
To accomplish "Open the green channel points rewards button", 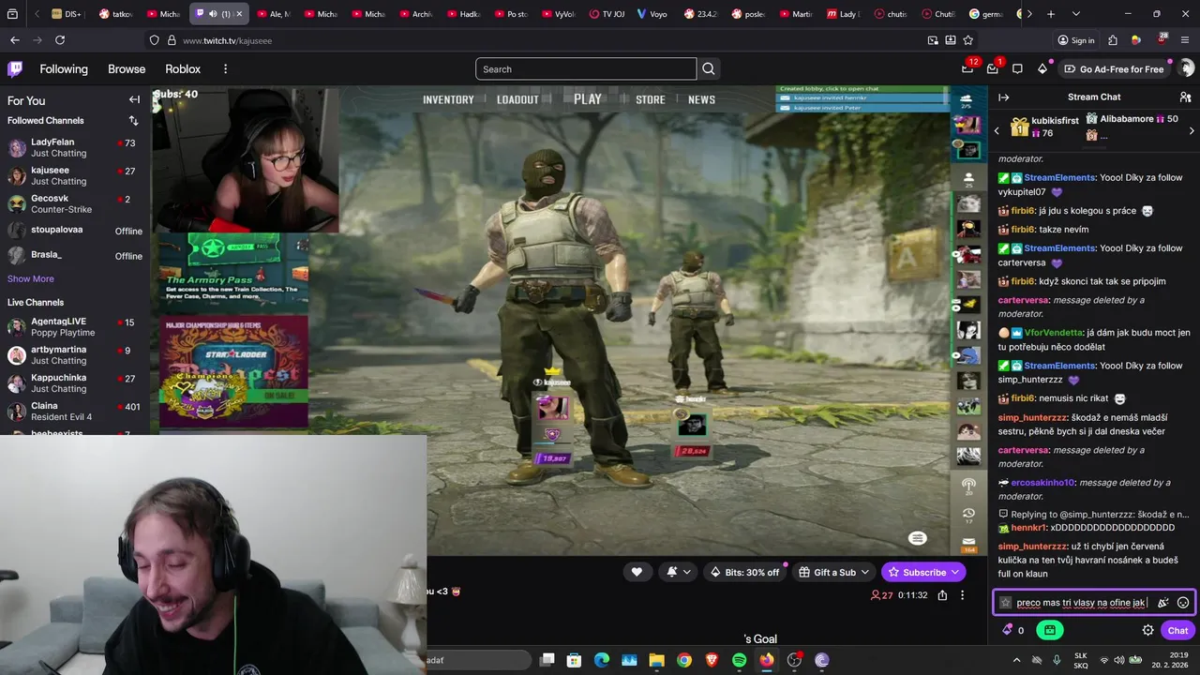I will coord(1050,630).
